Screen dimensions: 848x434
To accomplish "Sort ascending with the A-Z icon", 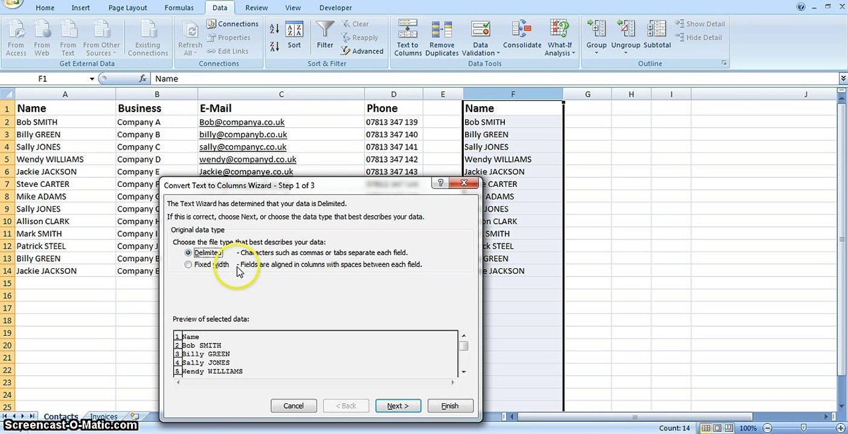I will tap(274, 29).
